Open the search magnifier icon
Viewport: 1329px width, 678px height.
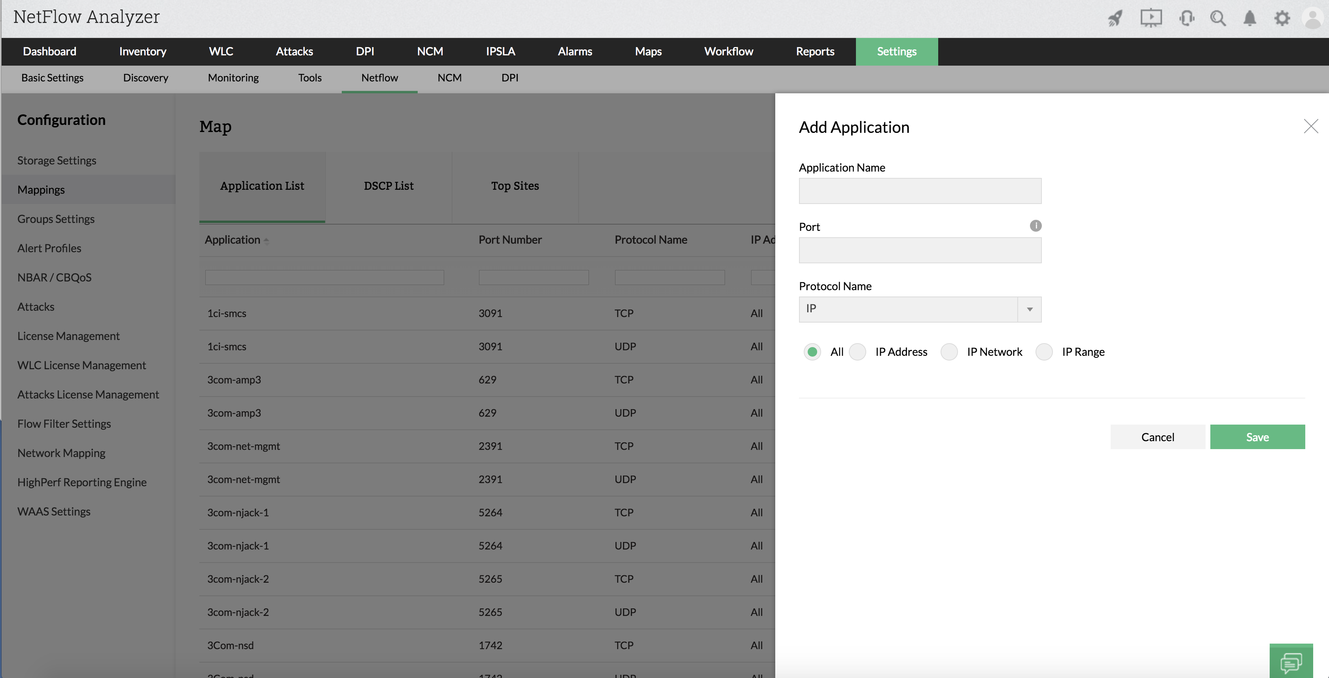(1217, 19)
